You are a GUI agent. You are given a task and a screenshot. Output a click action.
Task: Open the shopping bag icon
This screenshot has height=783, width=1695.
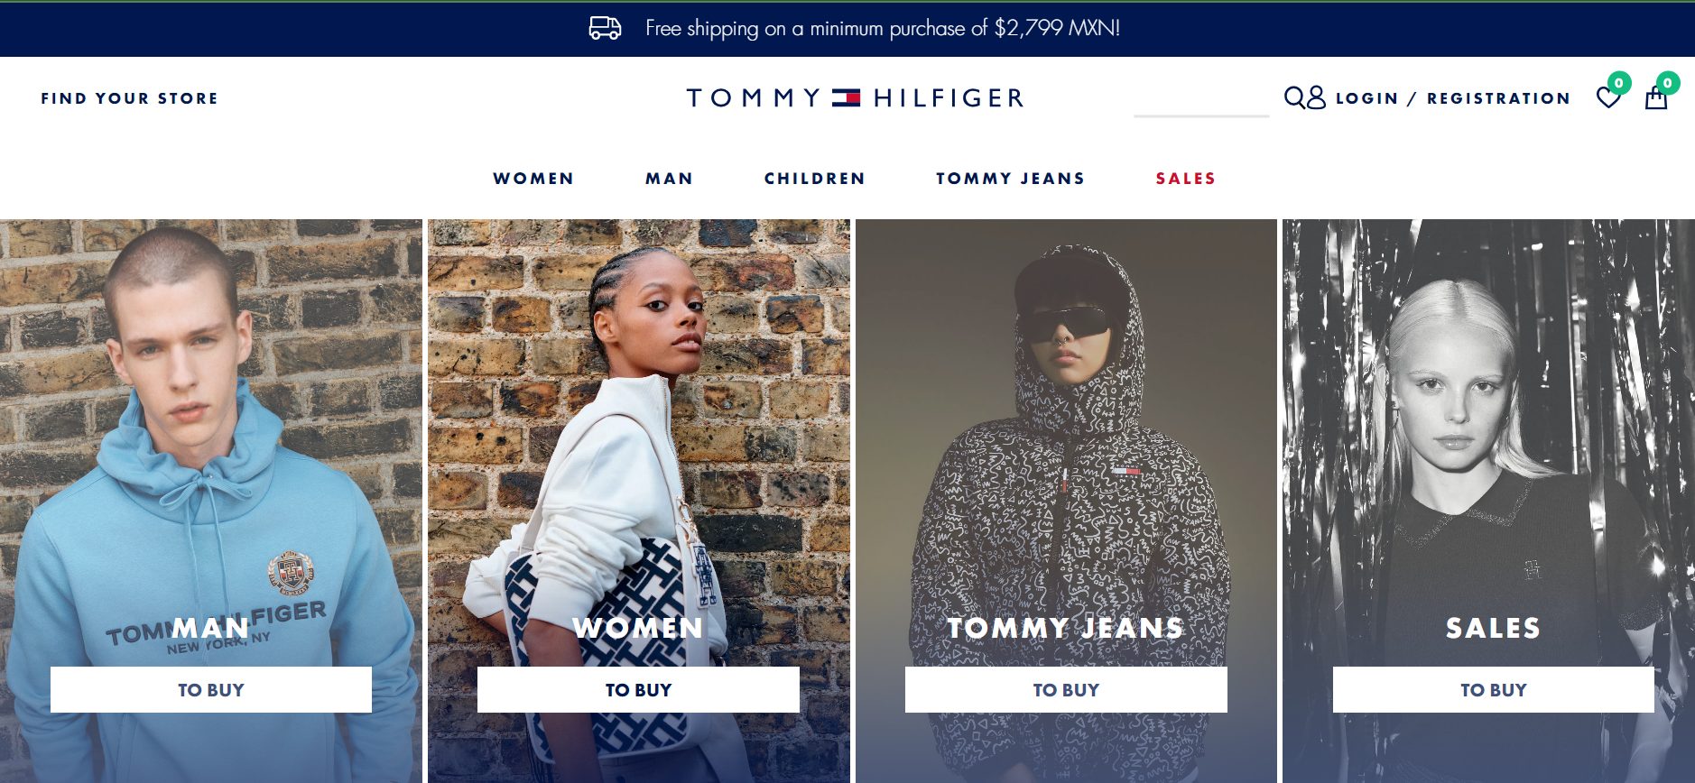[1656, 97]
